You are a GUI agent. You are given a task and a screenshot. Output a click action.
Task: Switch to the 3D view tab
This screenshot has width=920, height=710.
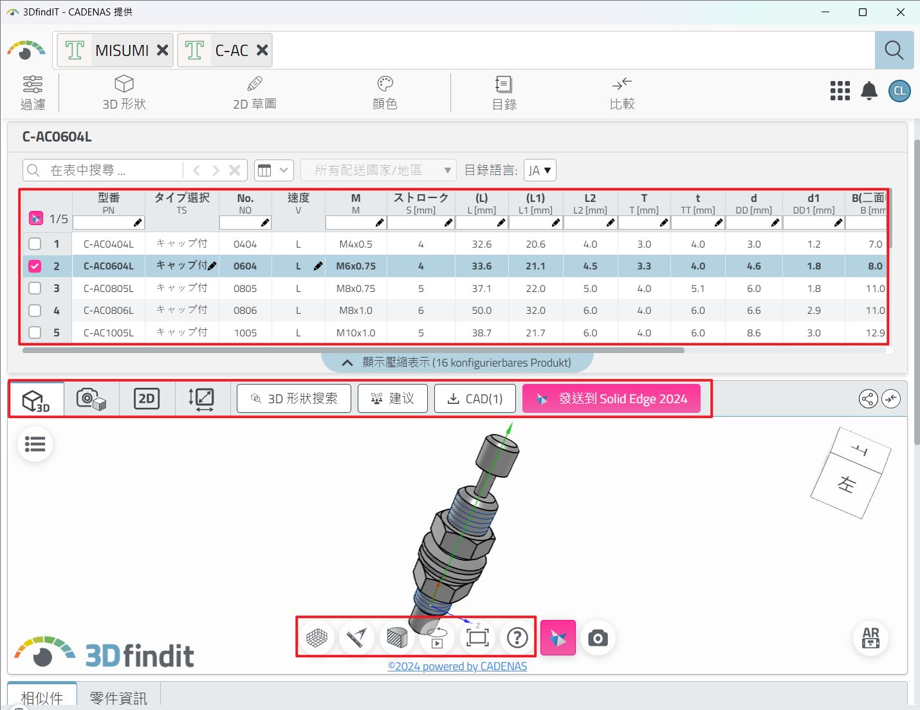click(x=36, y=399)
